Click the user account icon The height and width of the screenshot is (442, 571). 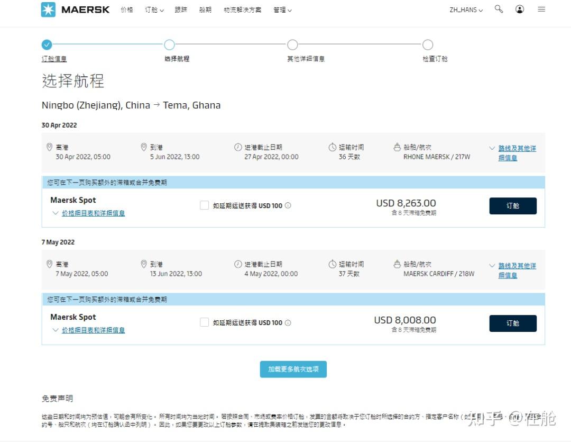click(x=520, y=9)
